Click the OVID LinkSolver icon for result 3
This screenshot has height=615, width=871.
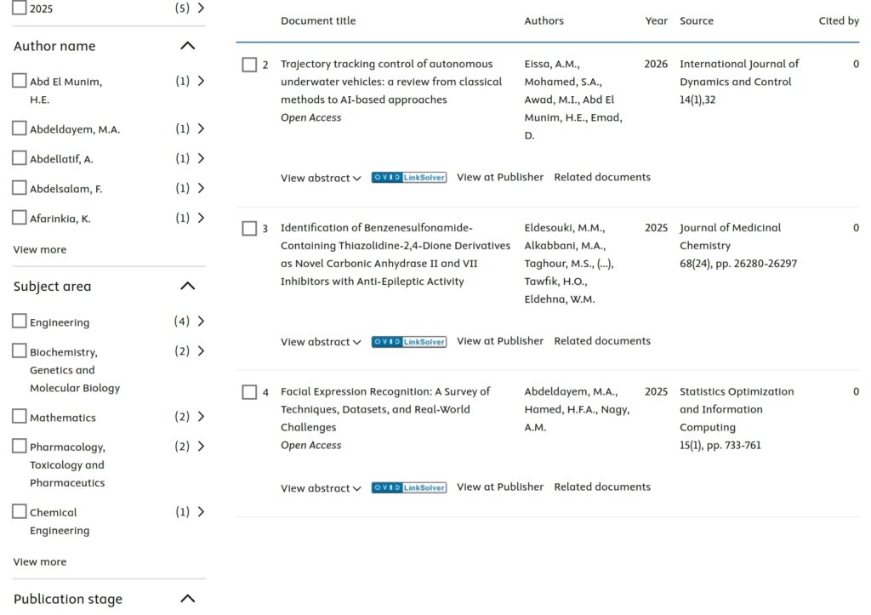click(x=408, y=342)
